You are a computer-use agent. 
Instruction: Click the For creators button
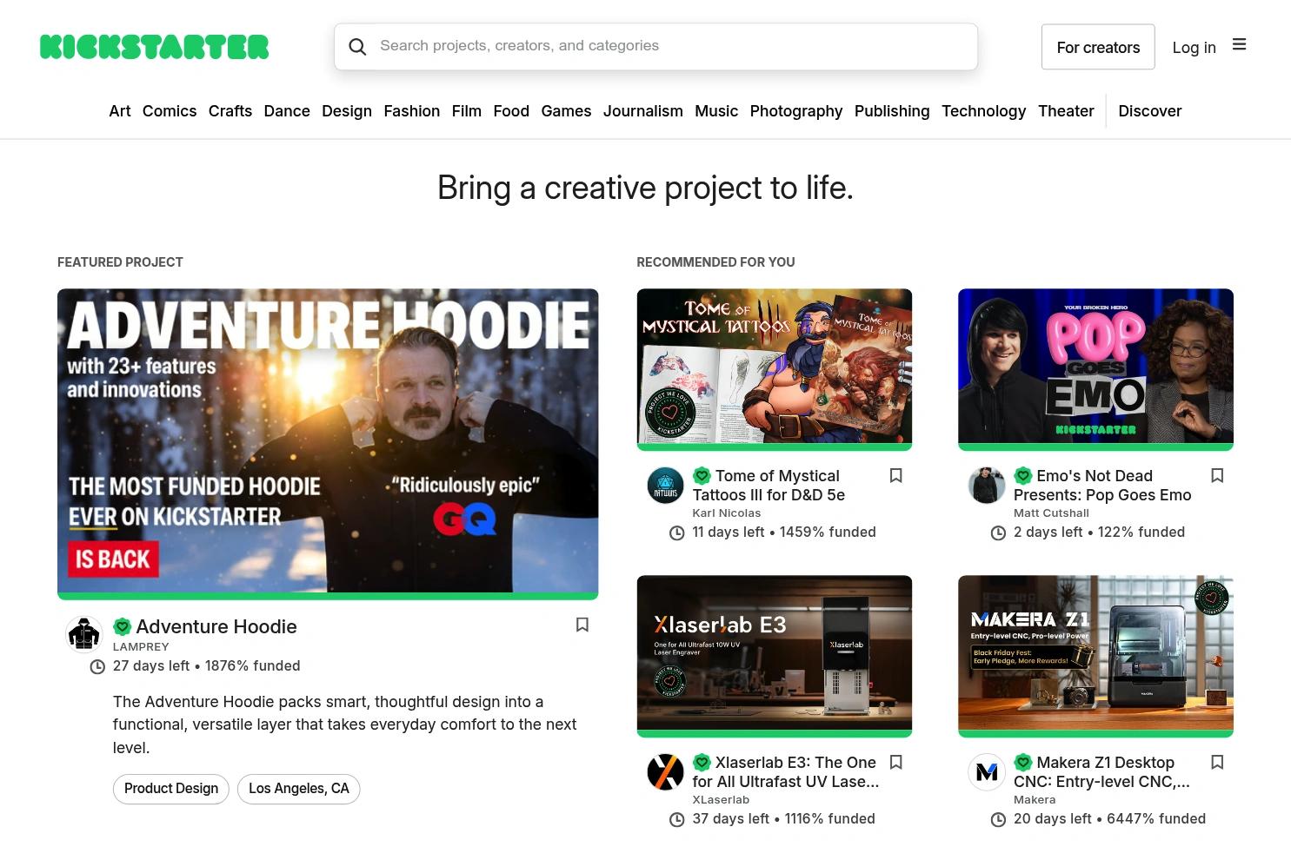[1098, 47]
